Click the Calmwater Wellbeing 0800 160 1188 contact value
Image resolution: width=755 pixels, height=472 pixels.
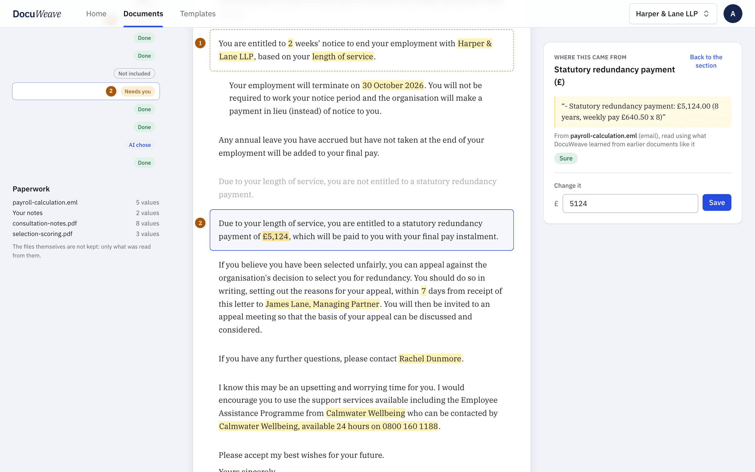click(x=328, y=426)
